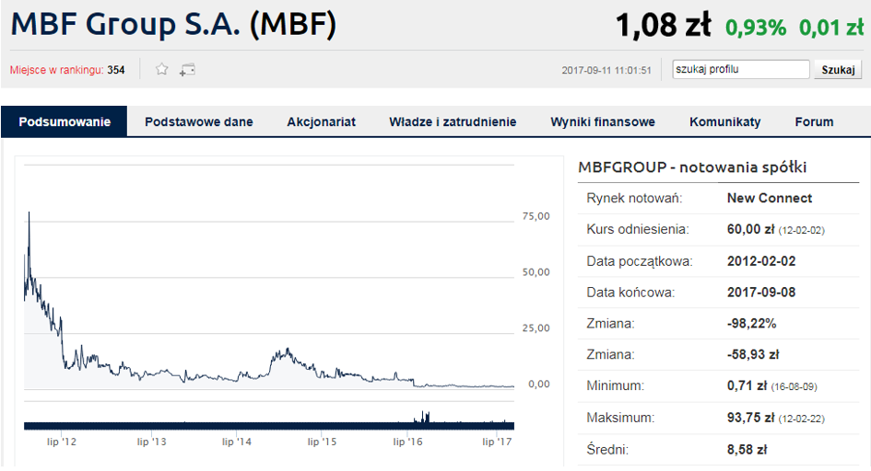Click the 'Miejsce w rankingu' link
Viewport: 871px width, 471px height.
pos(56,70)
